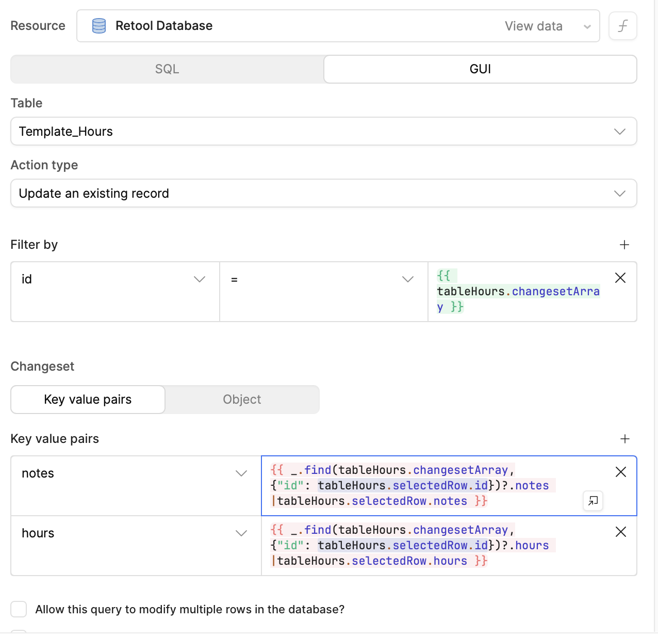Viewport: 658px width, 636px height.
Task: Open the id filter column dropdown
Action: (x=114, y=279)
